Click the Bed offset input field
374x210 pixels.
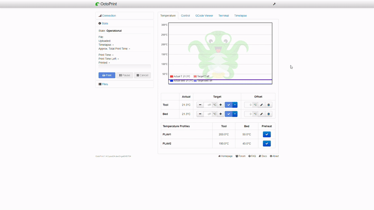(249, 114)
